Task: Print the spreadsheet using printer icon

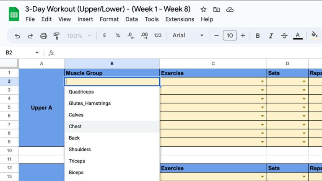Action: pyautogui.click(x=43, y=36)
